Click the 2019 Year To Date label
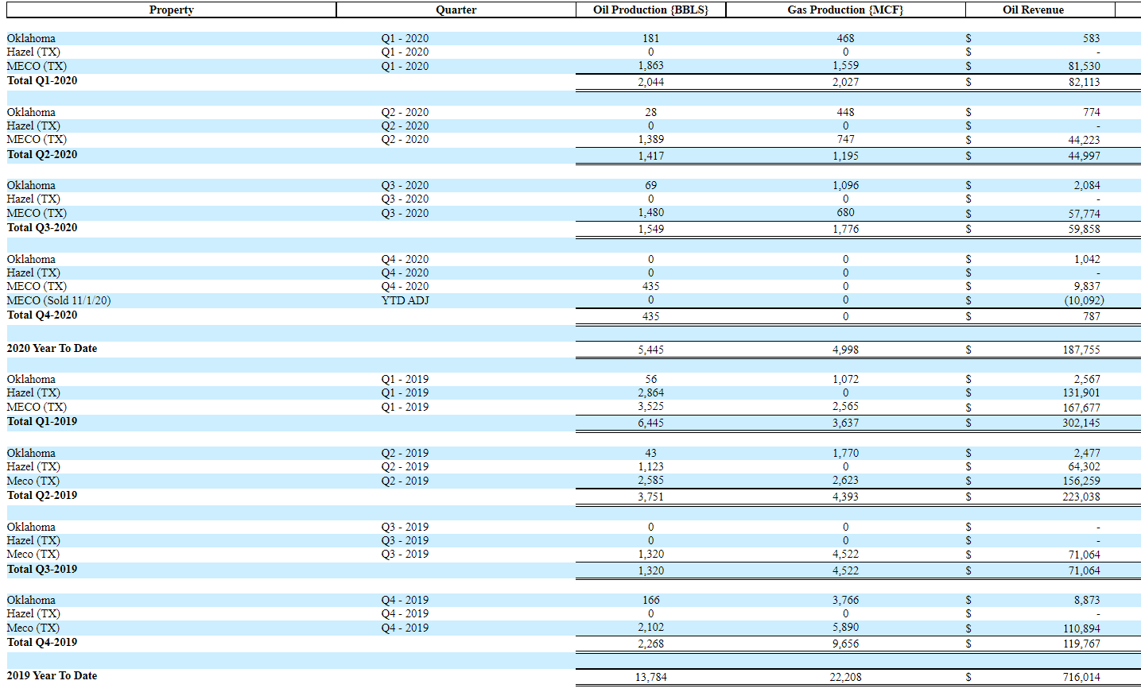Image resolution: width=1141 pixels, height=692 pixels. (52, 675)
